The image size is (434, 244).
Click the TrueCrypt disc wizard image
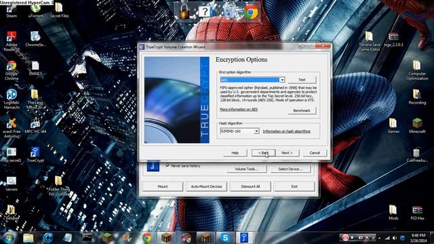pyautogui.click(x=176, y=100)
